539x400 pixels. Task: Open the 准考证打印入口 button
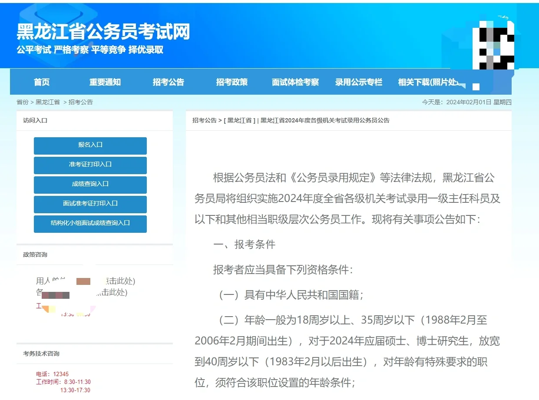[x=90, y=165]
